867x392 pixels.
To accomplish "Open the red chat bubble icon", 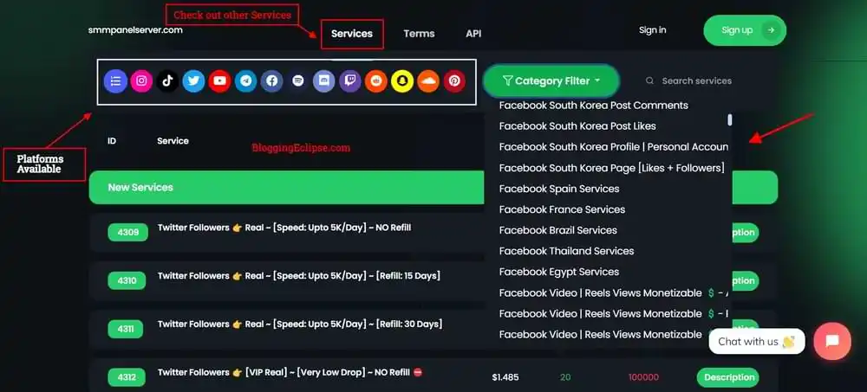I will point(832,341).
